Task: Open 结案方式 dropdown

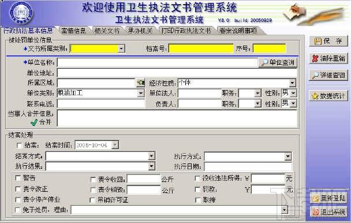Action: point(152,156)
